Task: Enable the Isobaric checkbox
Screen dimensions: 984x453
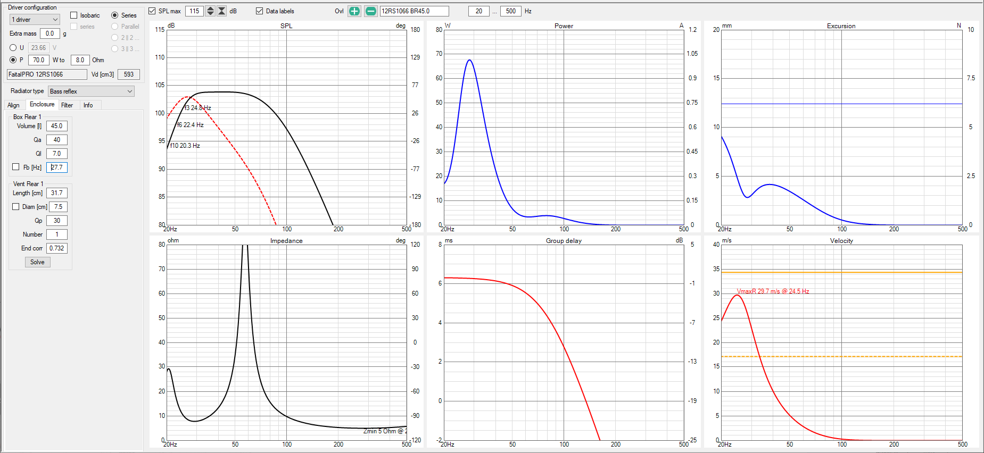Action: [x=74, y=15]
